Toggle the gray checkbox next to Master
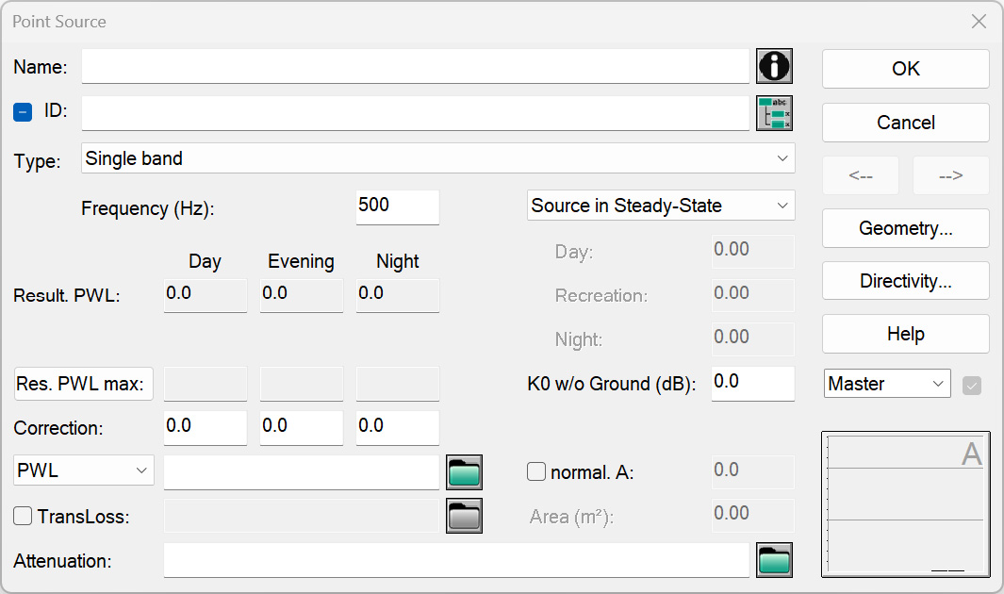The height and width of the screenshot is (594, 1004). (x=971, y=385)
